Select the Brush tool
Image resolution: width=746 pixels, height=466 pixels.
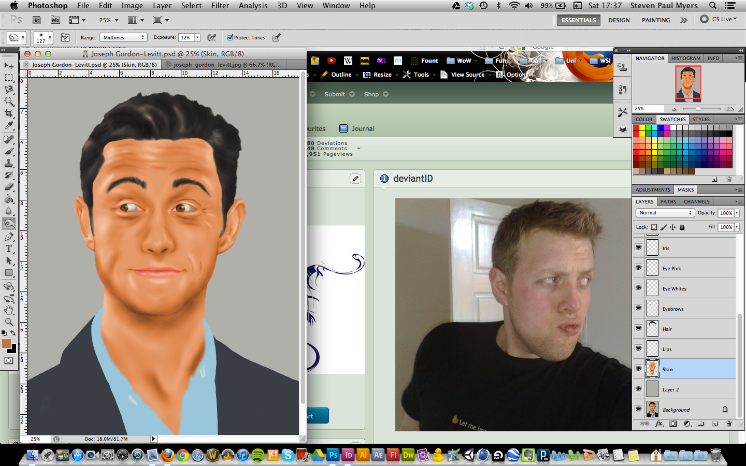[x=9, y=151]
